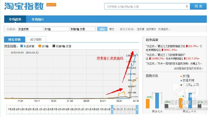Click the blue bar in 最近三十天 group
This screenshot has width=211, height=117.
click(x=190, y=100)
